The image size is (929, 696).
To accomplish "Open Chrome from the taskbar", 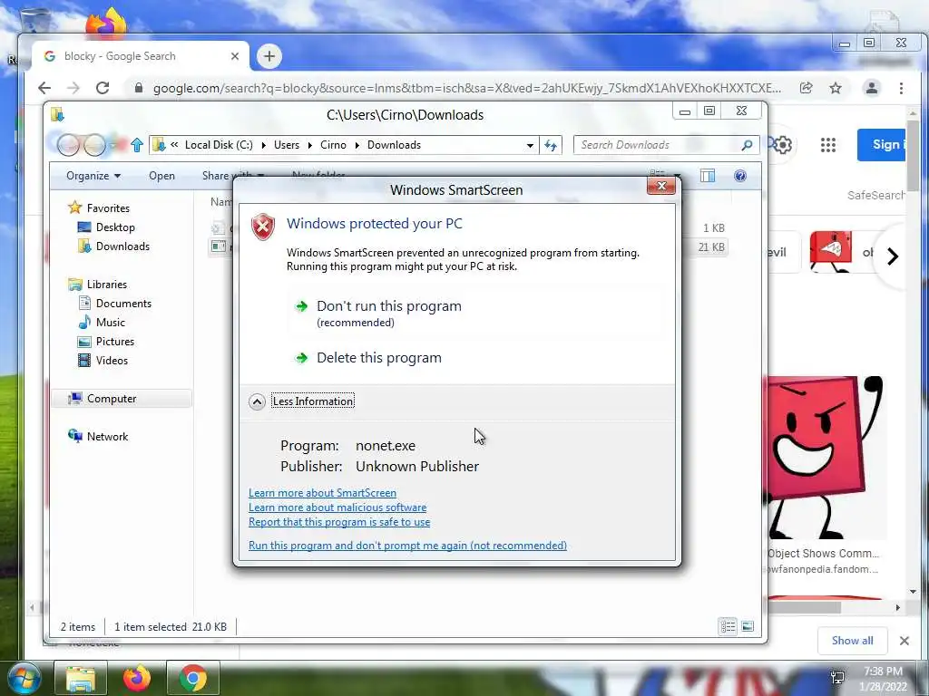I will pos(193,678).
